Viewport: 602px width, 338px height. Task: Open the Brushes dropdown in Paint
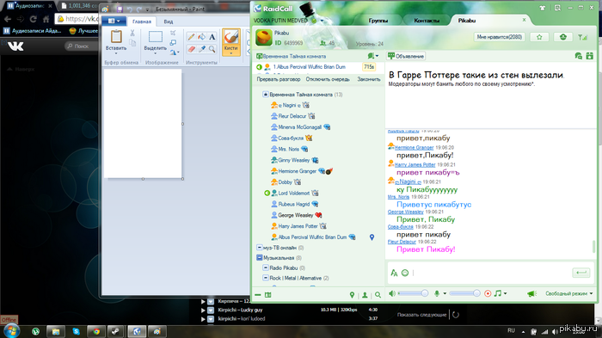point(231,51)
